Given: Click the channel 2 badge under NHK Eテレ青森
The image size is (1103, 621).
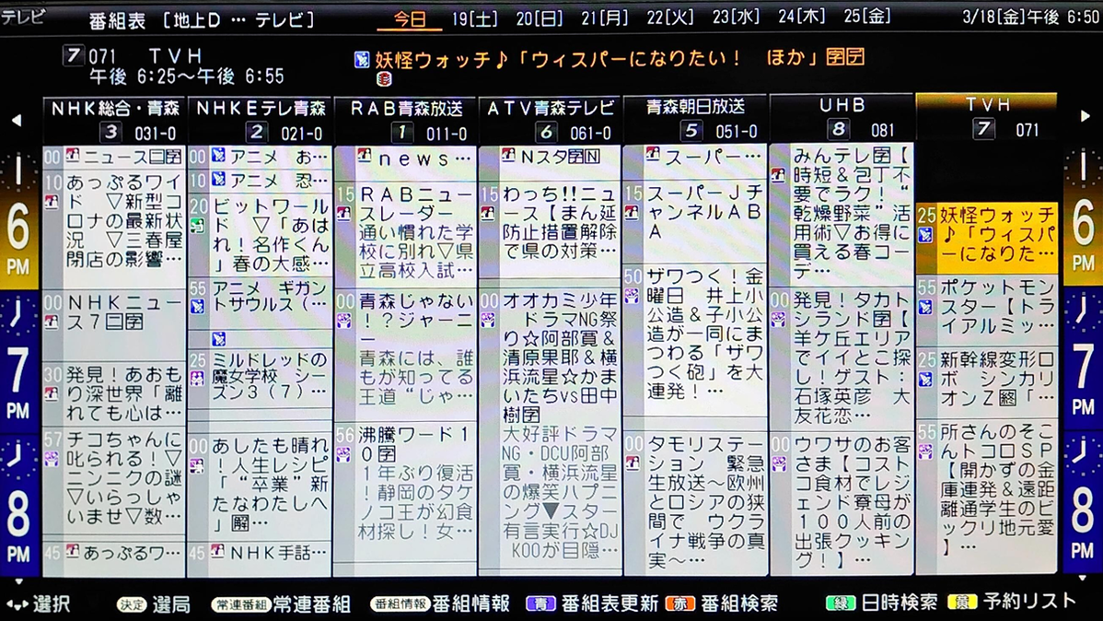Looking at the screenshot, I should 256,132.
